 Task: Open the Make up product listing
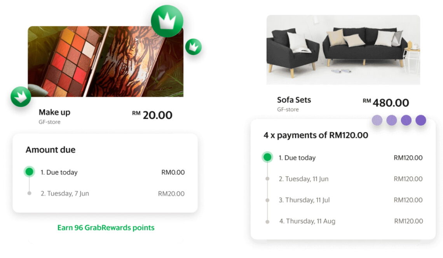pyautogui.click(x=54, y=112)
